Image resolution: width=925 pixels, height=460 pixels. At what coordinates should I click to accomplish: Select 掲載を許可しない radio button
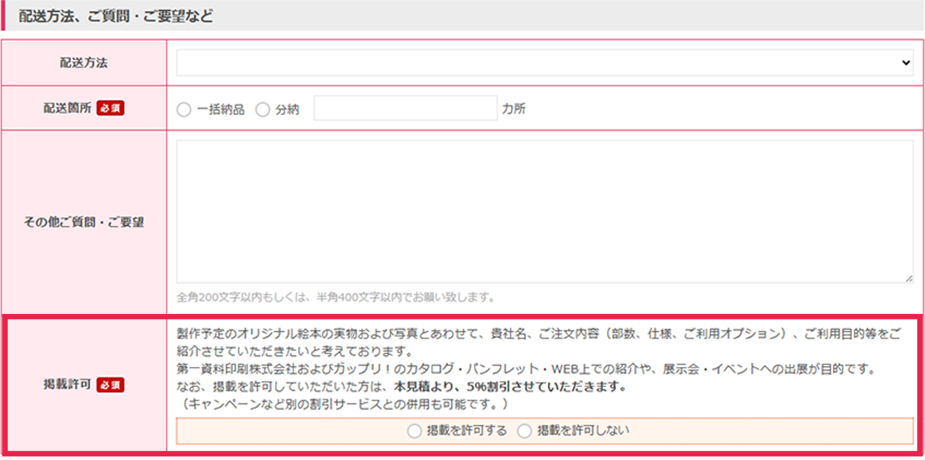click(524, 431)
